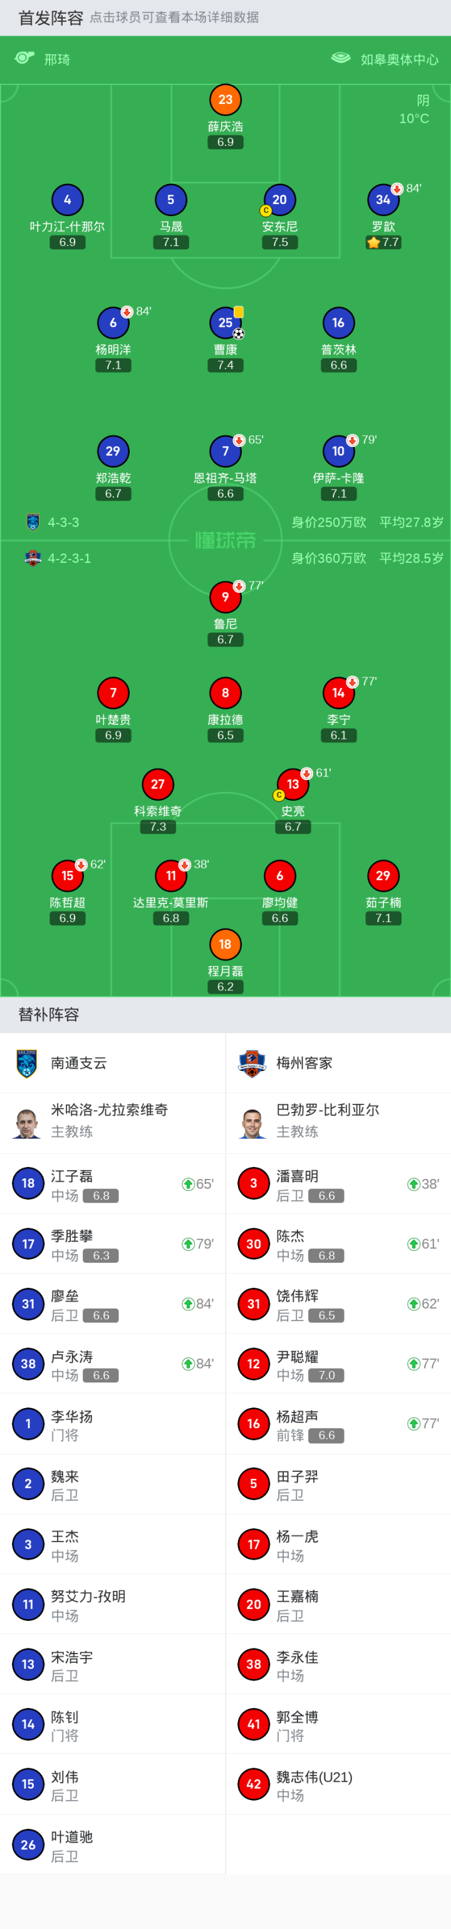Tap the 4-3-3 formation label
This screenshot has height=1929, width=451.
[x=63, y=523]
